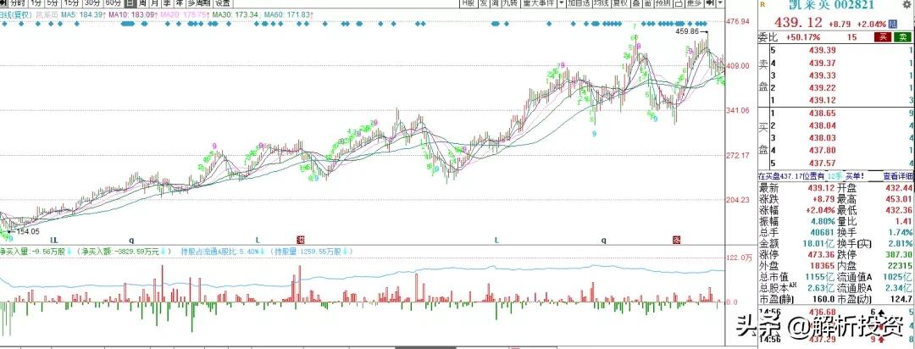Image resolution: width=915 pixels, height=349 pixels.
Task: Select the 1分 period tab
Action: click(x=36, y=3)
